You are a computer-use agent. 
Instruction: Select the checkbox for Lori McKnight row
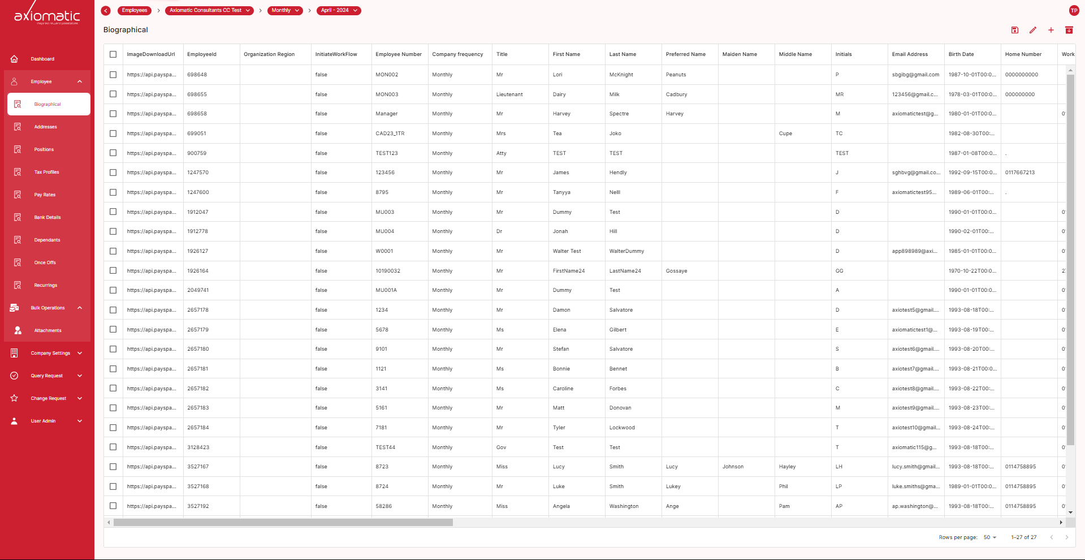(113, 75)
